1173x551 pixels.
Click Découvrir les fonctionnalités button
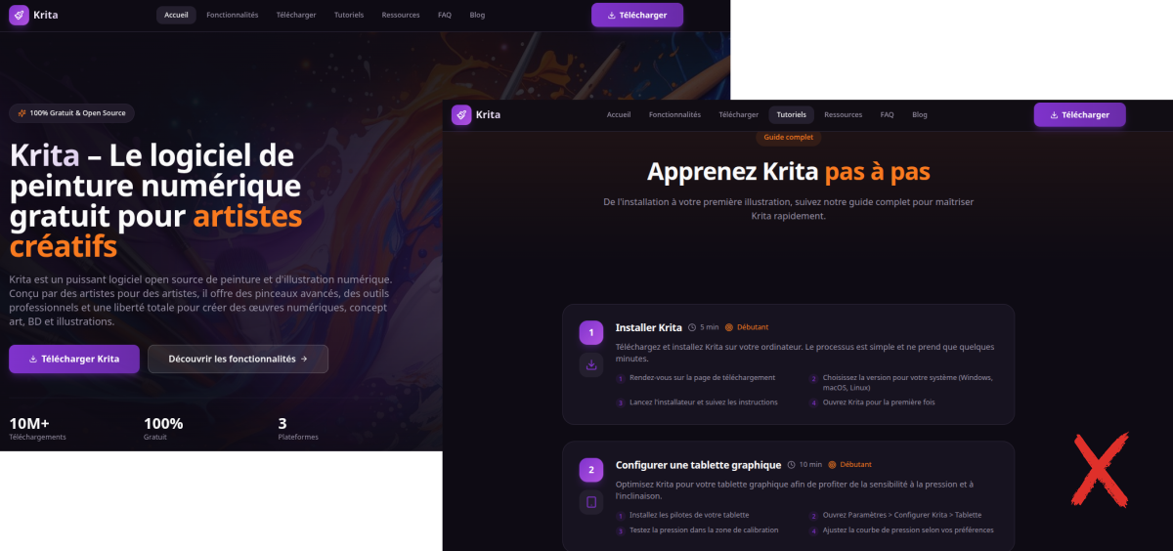[238, 359]
